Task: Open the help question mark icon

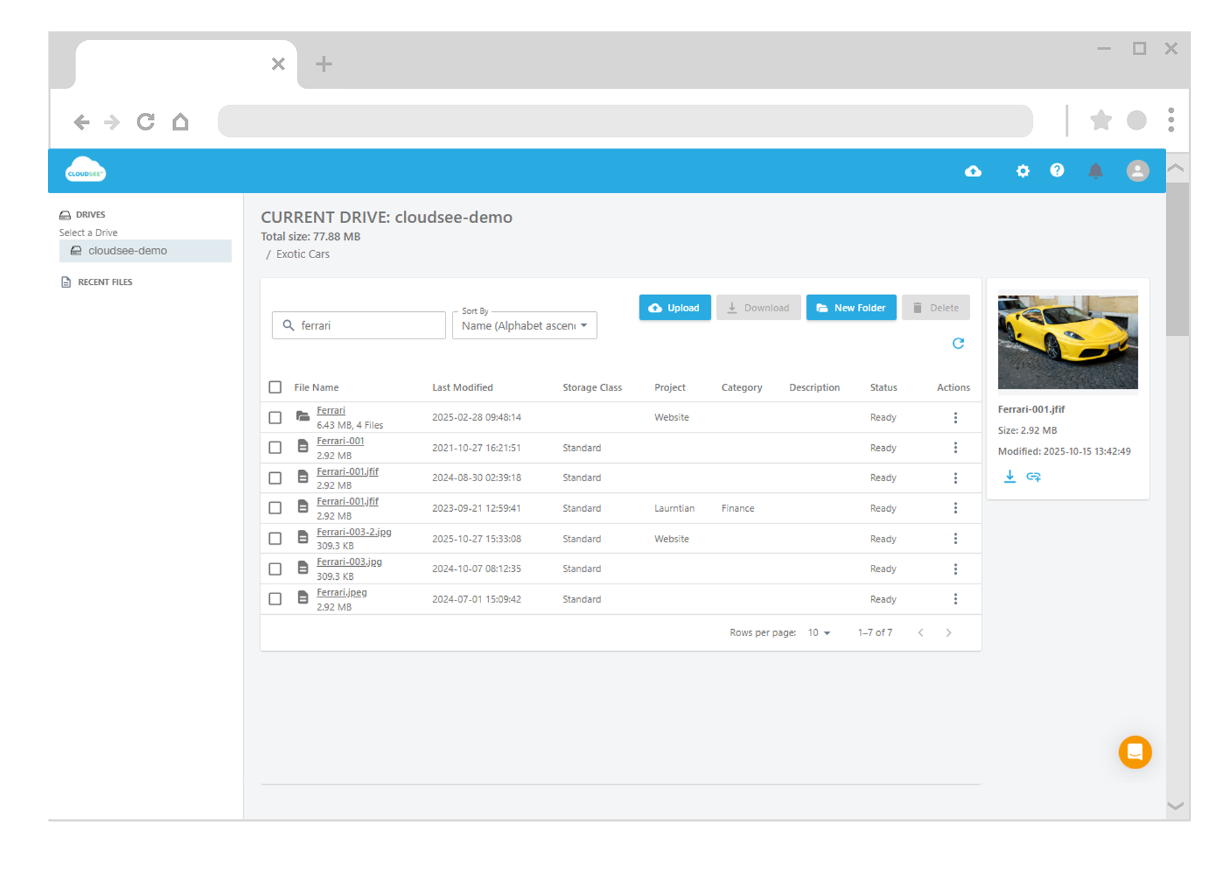Action: coord(1057,171)
